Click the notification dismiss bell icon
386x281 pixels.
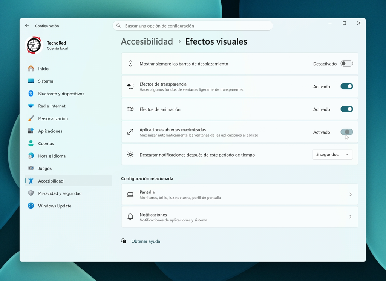(130, 154)
